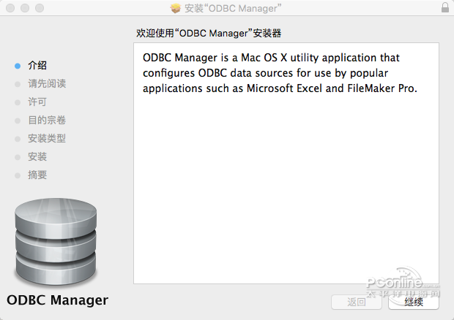Image resolution: width=454 pixels, height=320 pixels.
Task: Click the package icon in the title bar
Action: 175,7
